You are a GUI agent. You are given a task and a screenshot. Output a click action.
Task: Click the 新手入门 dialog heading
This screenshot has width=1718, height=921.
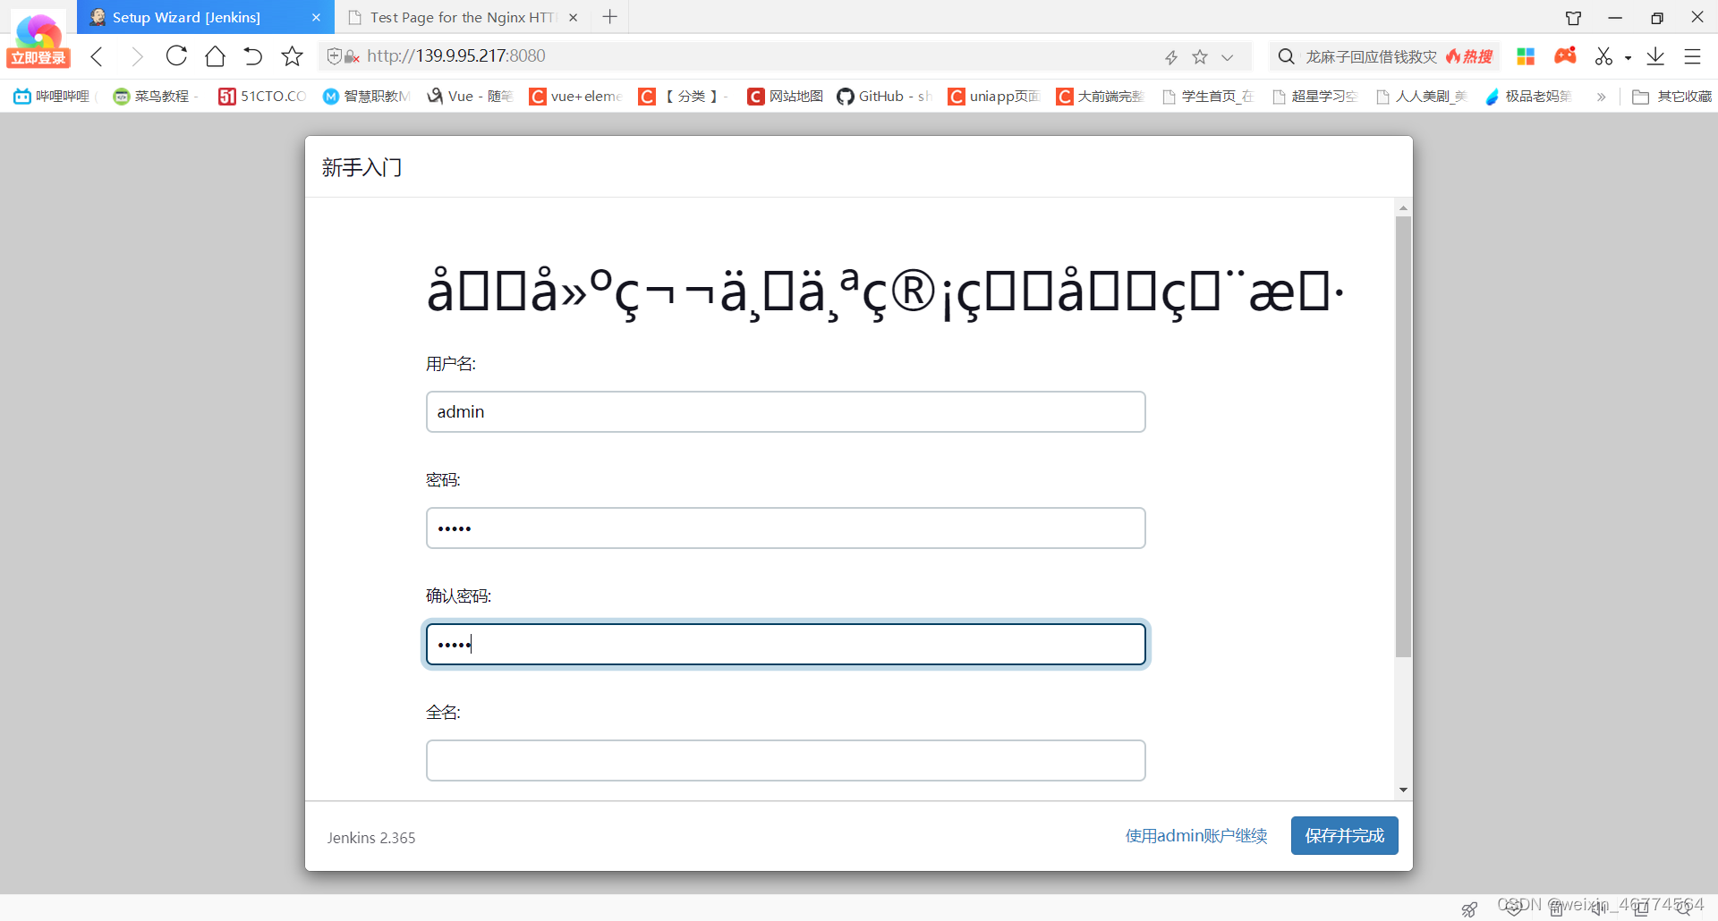point(361,167)
